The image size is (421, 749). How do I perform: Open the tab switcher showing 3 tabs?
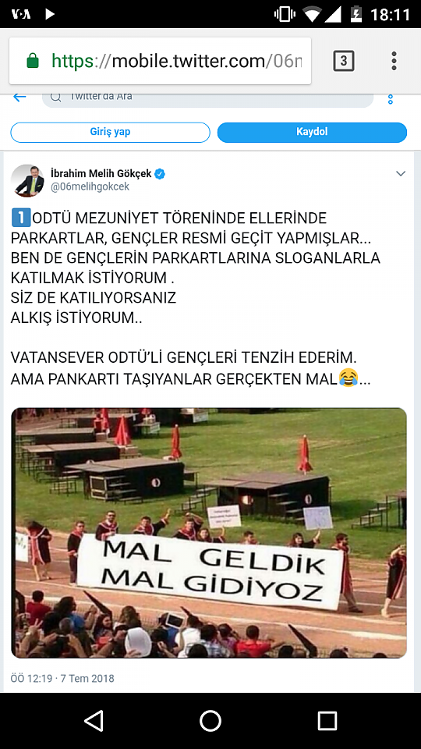pos(343,61)
